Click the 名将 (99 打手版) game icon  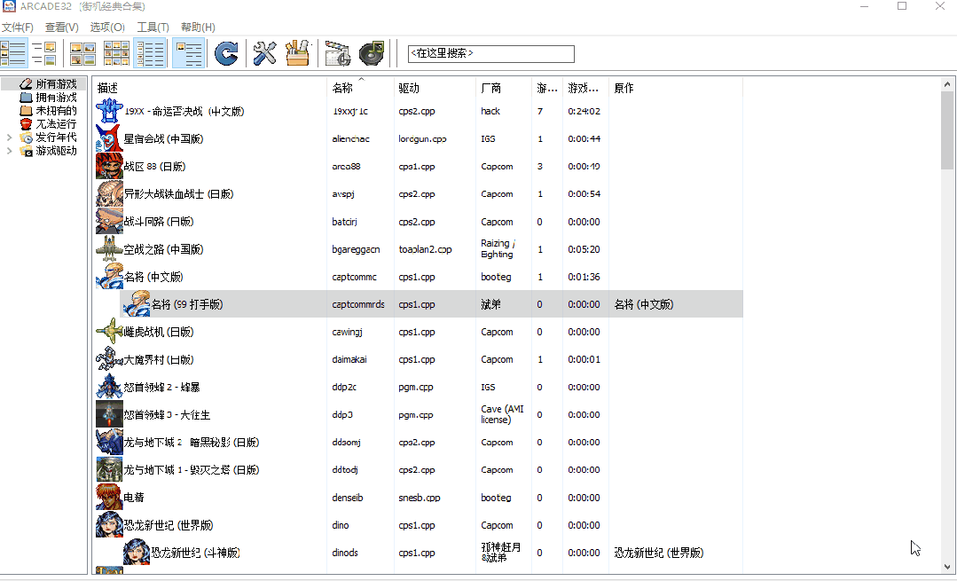[137, 304]
